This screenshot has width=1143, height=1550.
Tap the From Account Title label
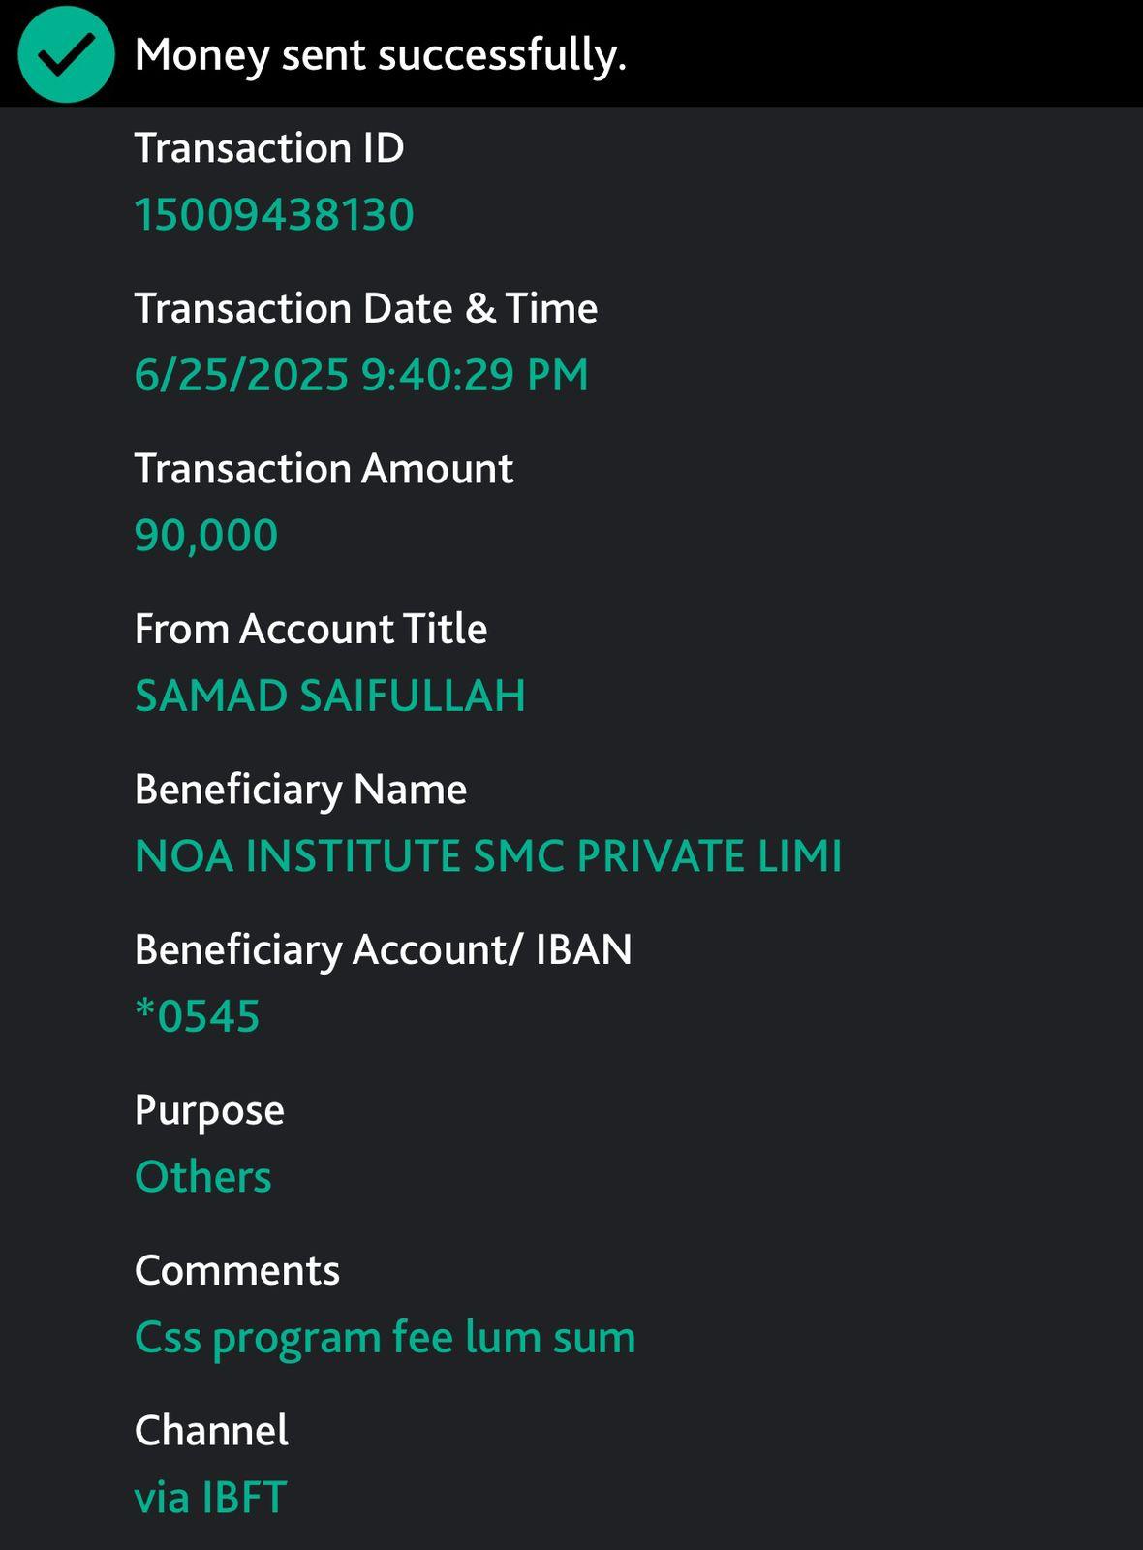(311, 629)
